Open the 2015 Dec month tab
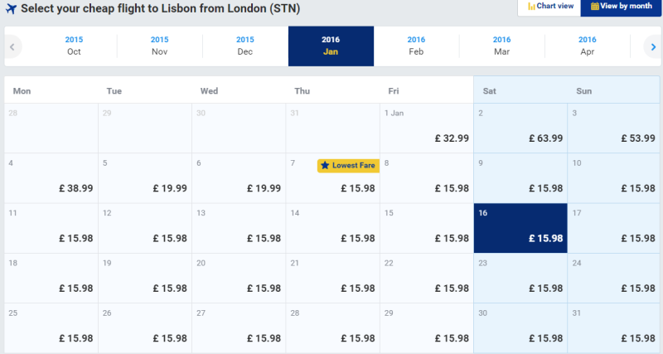Viewport: 663px width, 354px height. point(245,46)
